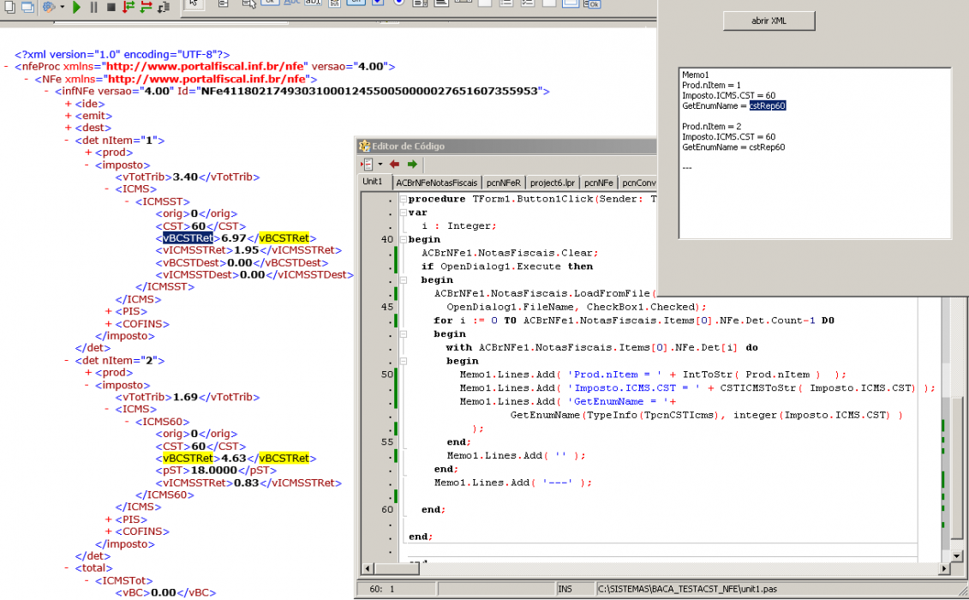
Task: Collapse the total XML node
Action: pos(67,567)
